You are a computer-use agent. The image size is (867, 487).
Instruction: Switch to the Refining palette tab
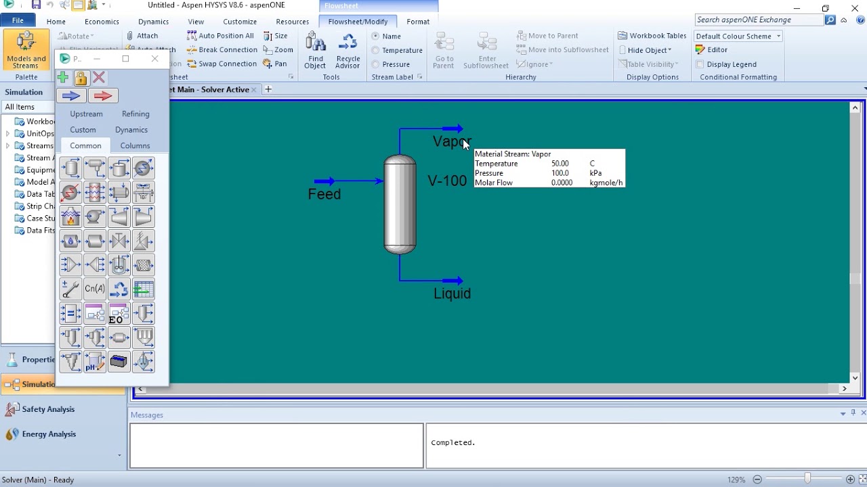135,114
